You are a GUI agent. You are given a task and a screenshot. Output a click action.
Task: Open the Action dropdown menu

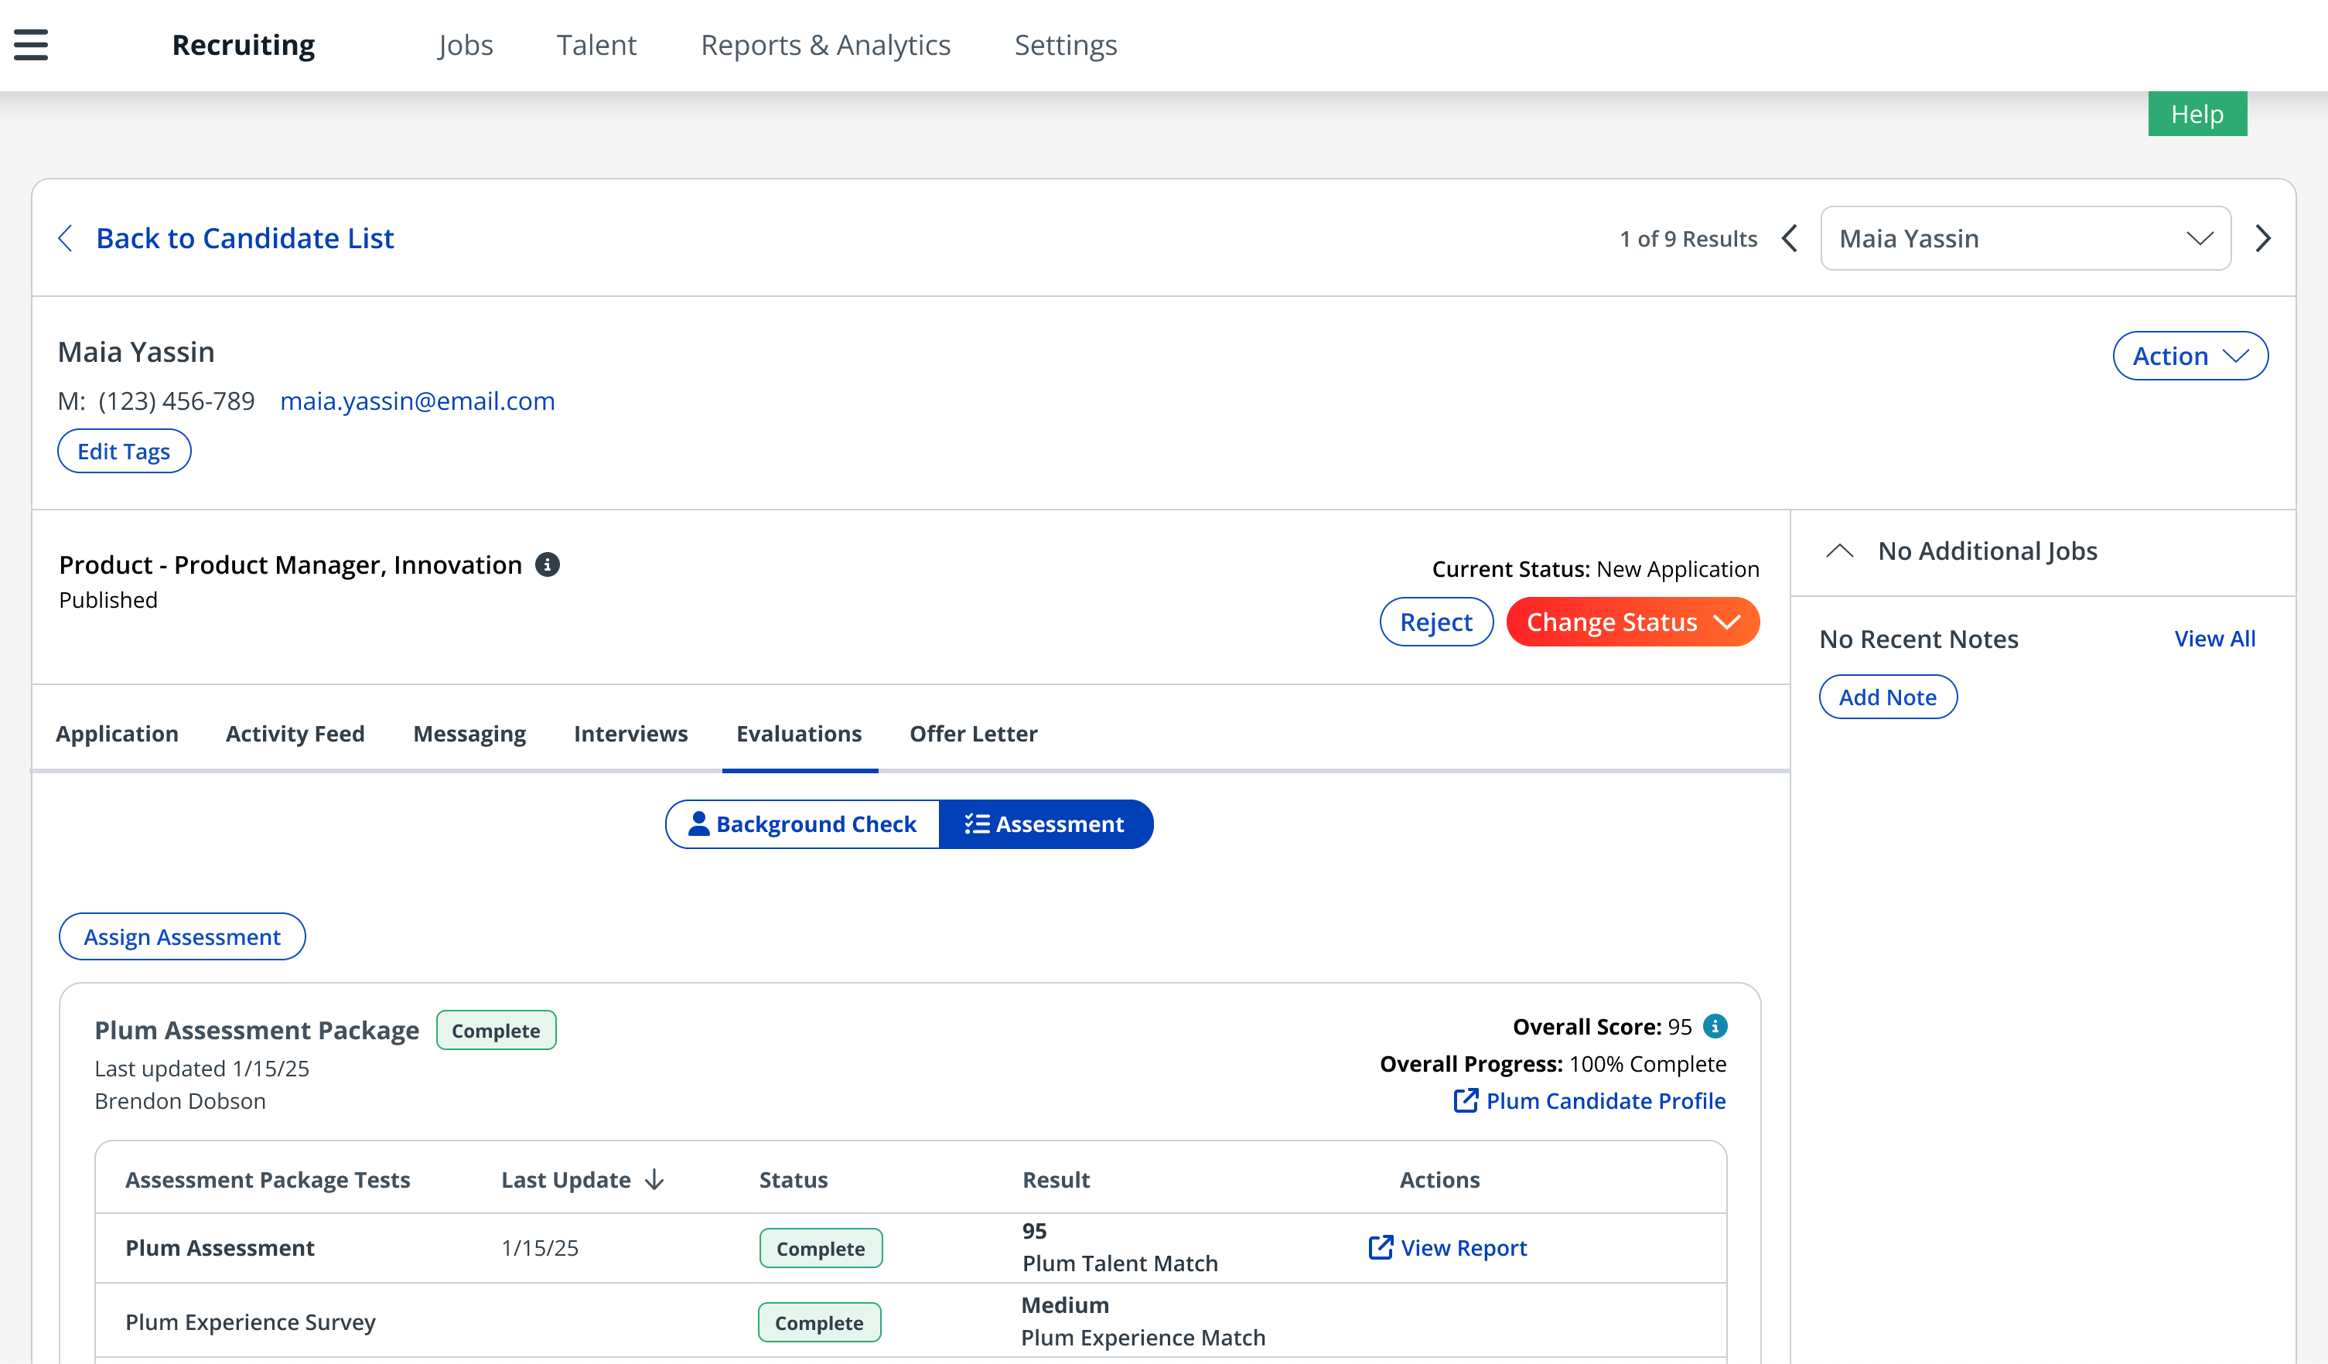[2190, 356]
